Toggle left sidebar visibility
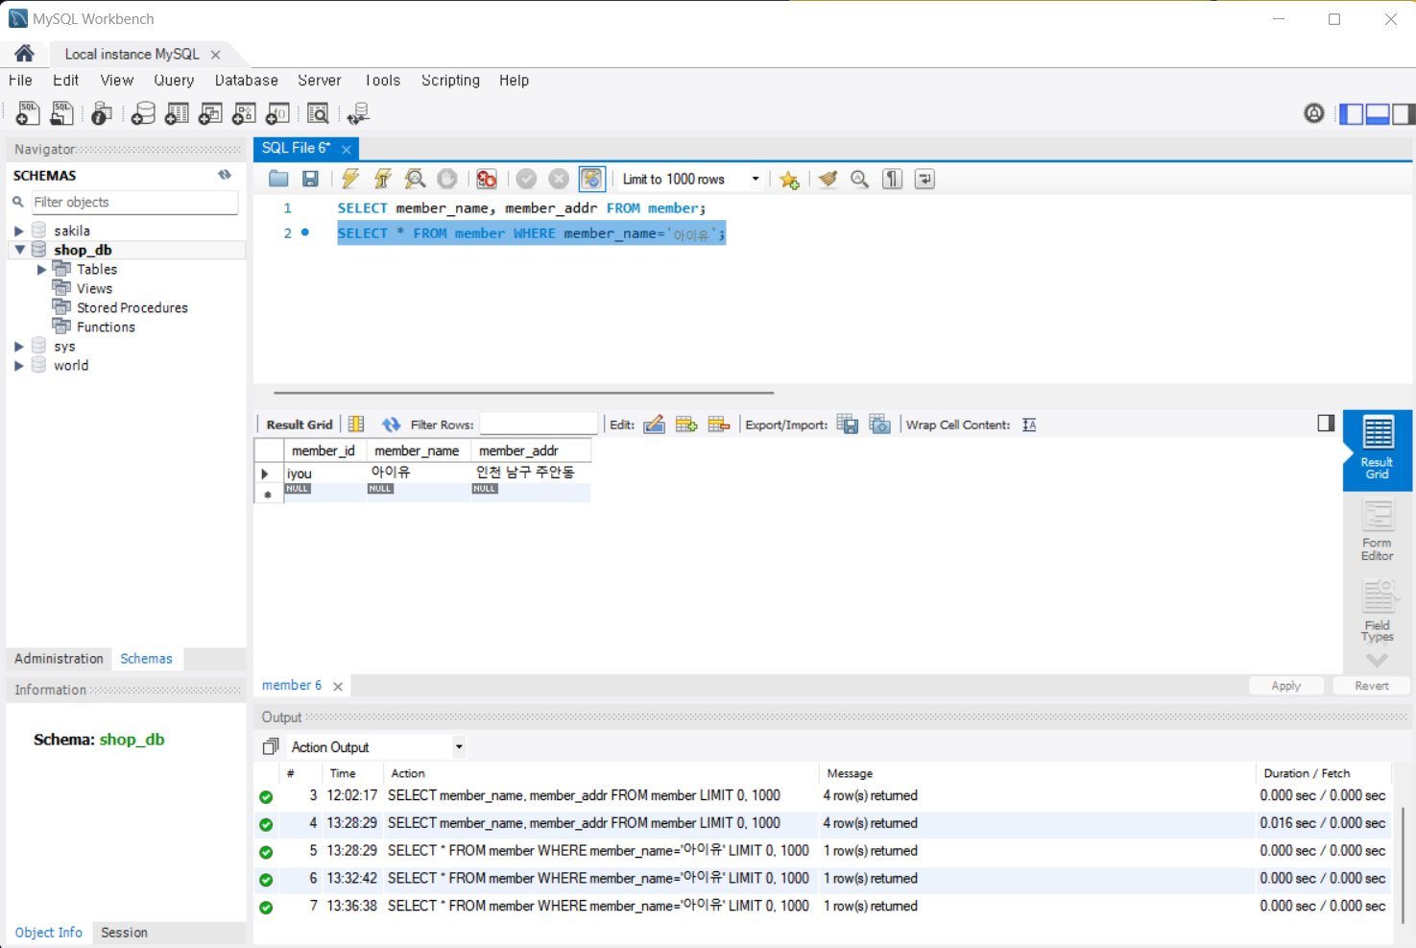Image resolution: width=1416 pixels, height=948 pixels. (x=1352, y=113)
